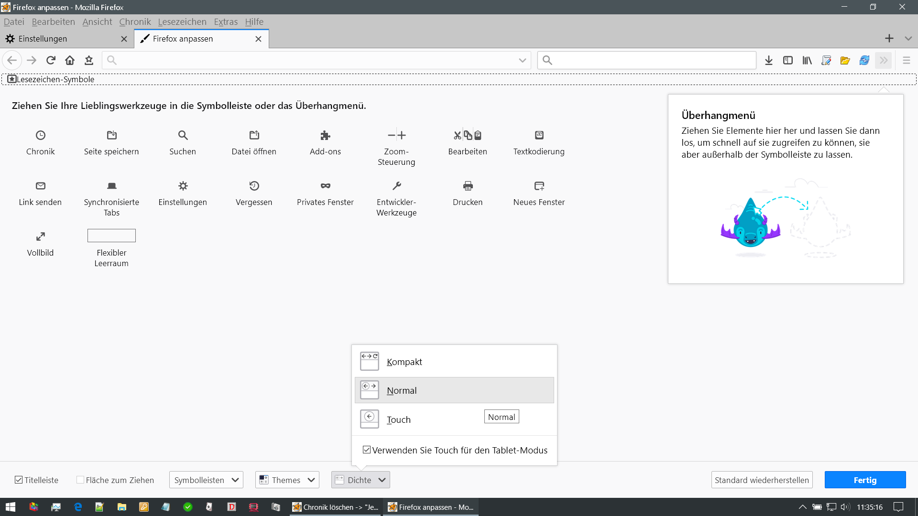Open Microsoft Edge from the taskbar
Viewport: 918px width, 516px height.
tap(78, 507)
